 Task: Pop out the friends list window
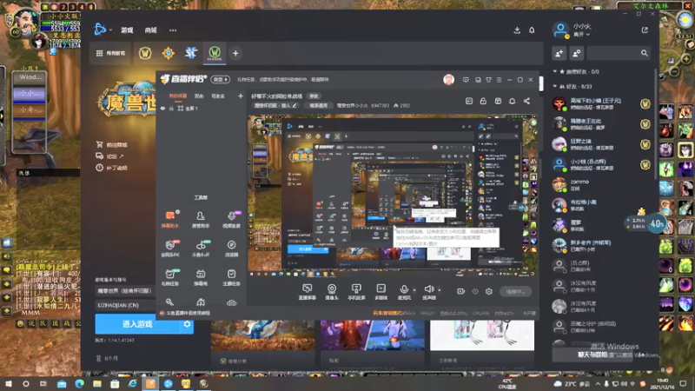[645, 30]
